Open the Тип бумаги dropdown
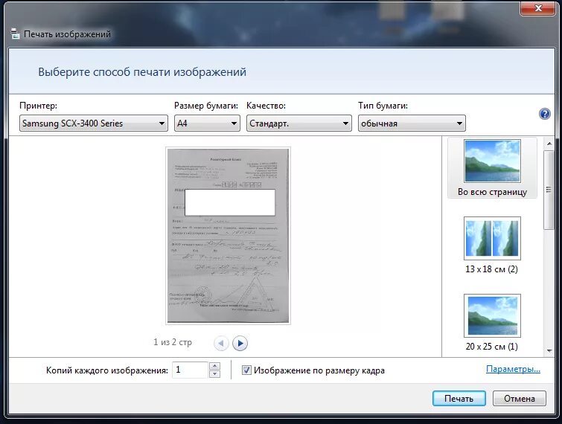The image size is (562, 424). [x=412, y=123]
